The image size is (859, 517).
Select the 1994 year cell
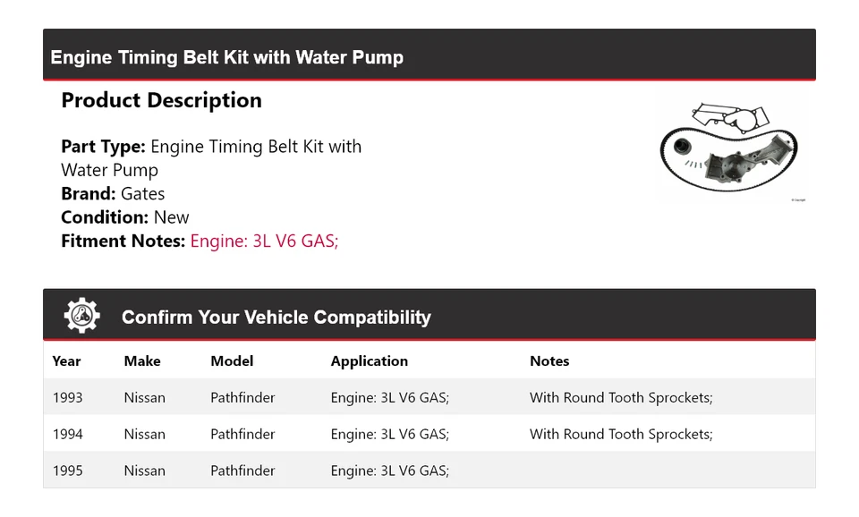(68, 435)
